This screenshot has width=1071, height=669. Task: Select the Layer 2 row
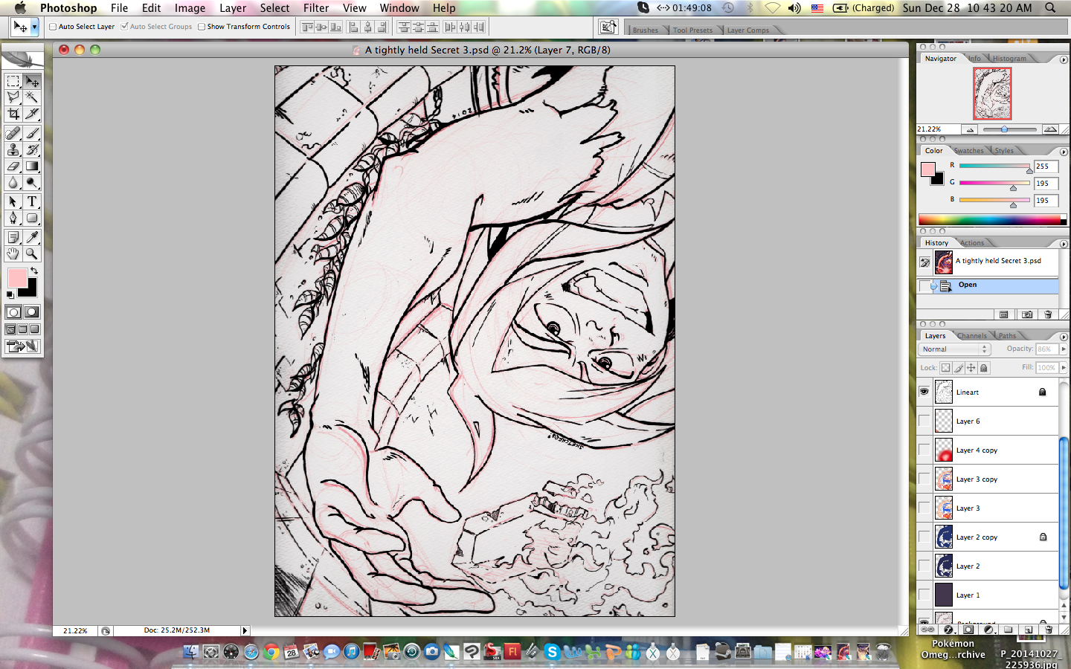[988, 566]
